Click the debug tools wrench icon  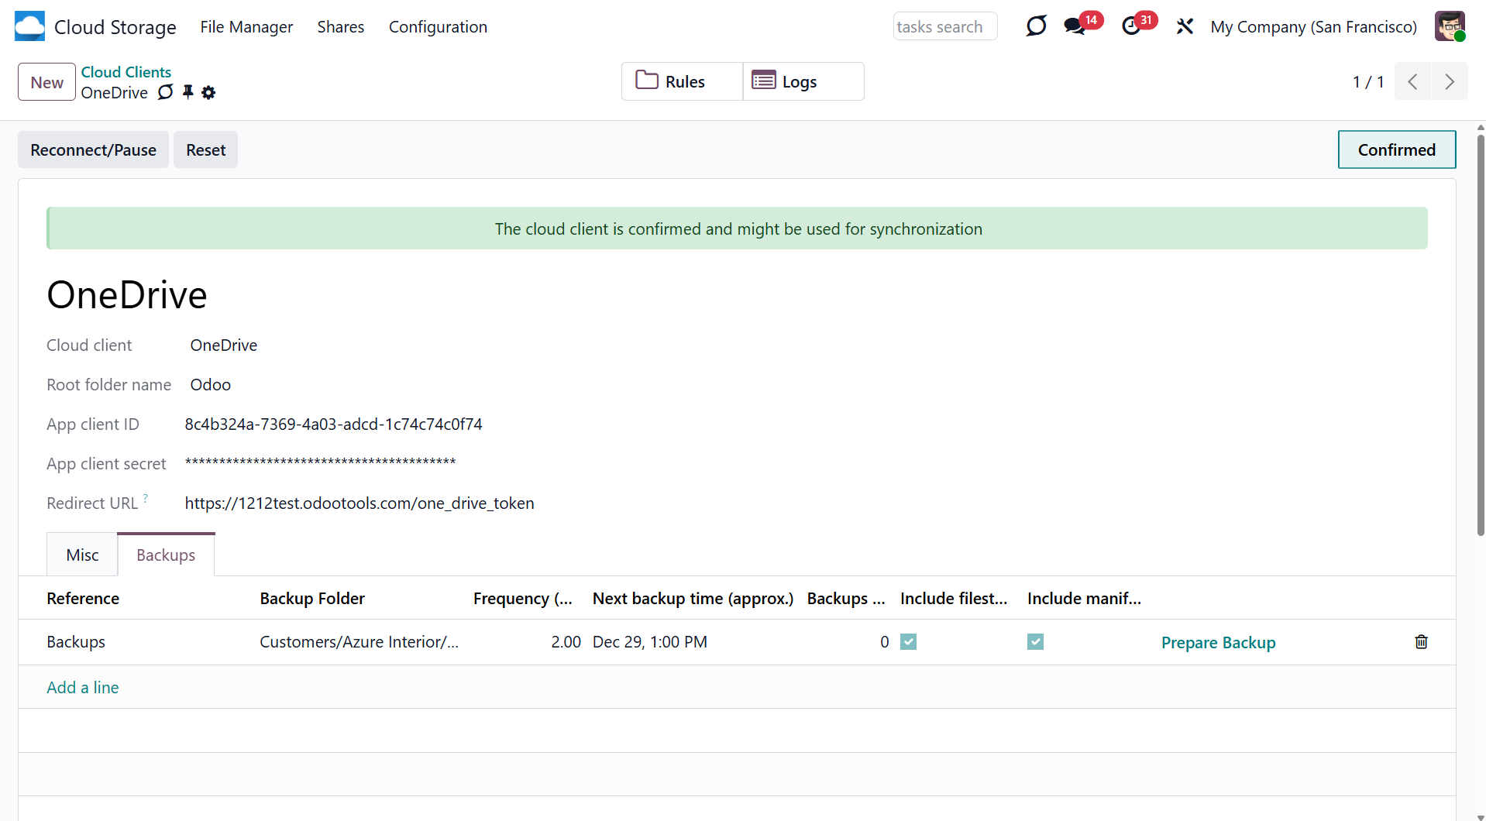click(1185, 26)
